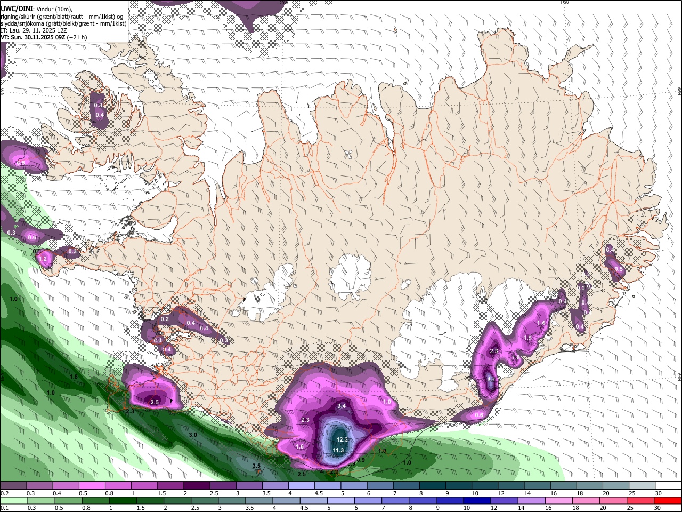Click the 30 label under the lower legend
The width and height of the screenshot is (682, 512).
pos(659,508)
